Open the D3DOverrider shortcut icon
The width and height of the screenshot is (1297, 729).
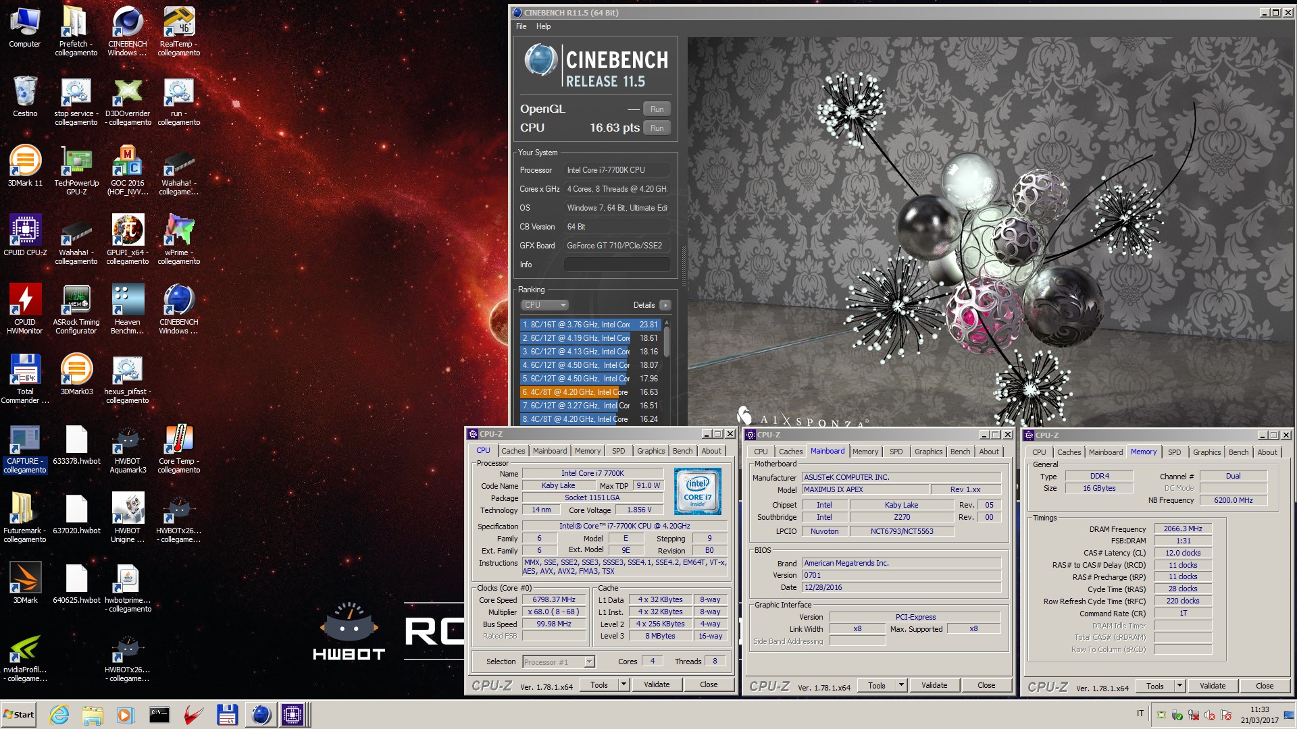point(128,101)
